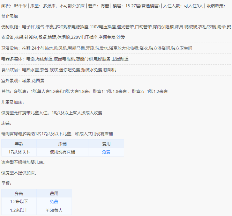
Task: Click the 禁止吸烟 text
Action: (10, 16)
